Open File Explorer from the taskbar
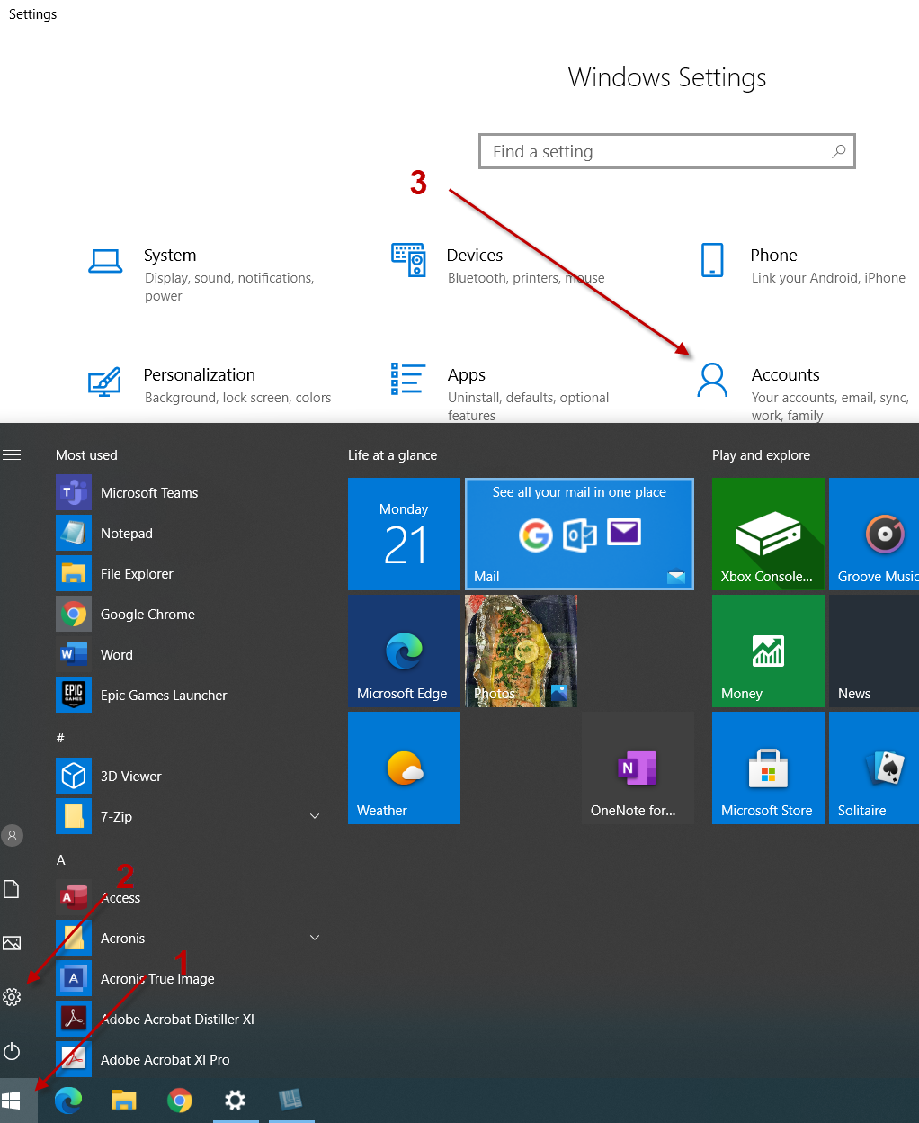919x1123 pixels. click(123, 1100)
